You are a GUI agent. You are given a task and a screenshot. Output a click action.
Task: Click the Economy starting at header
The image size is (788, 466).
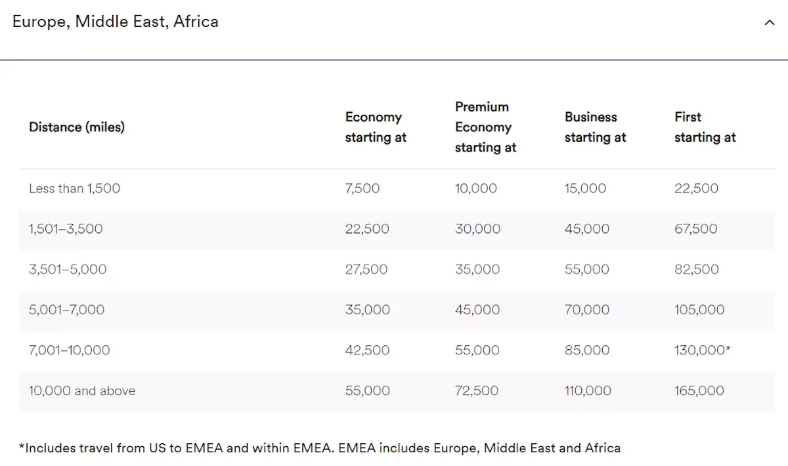pyautogui.click(x=376, y=127)
